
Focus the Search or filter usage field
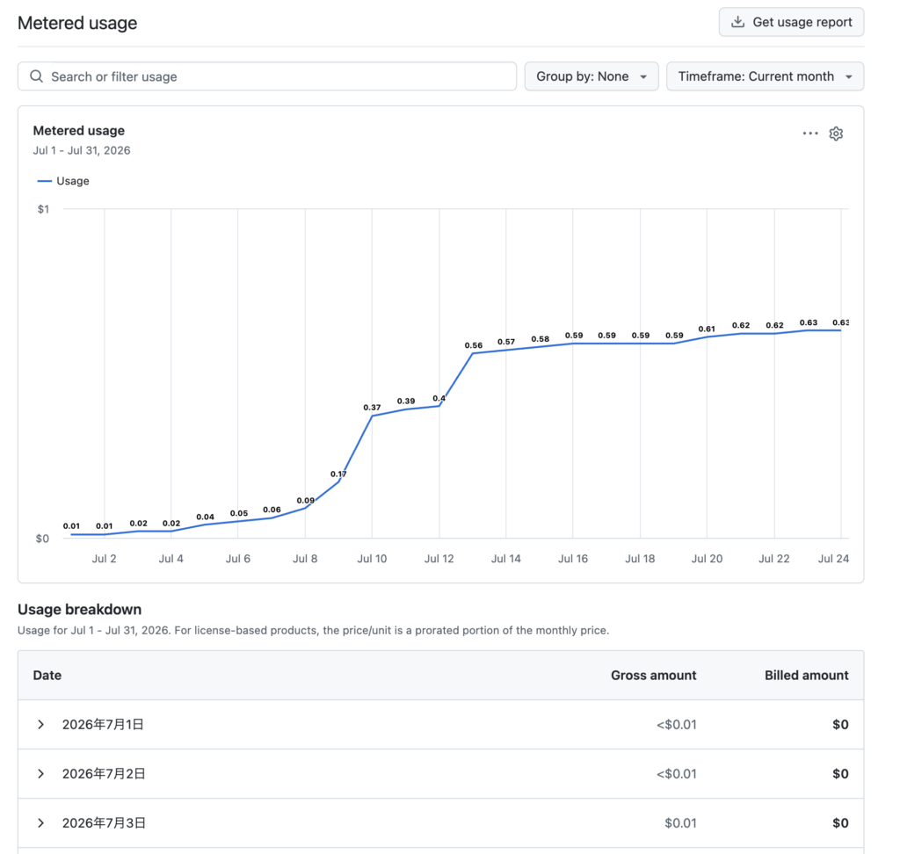pos(267,76)
